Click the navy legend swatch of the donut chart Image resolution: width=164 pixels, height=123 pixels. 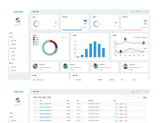tap(34, 39)
